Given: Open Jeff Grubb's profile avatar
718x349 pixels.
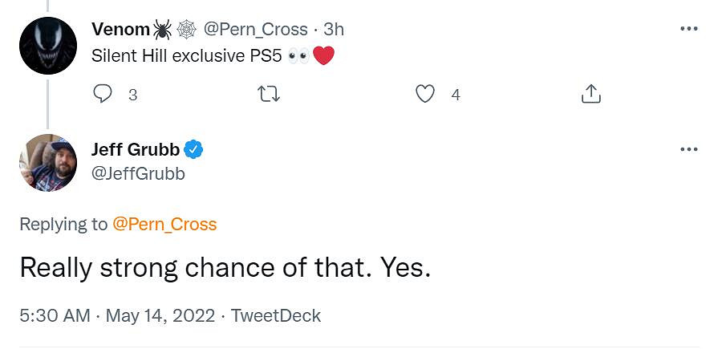Looking at the screenshot, I should point(48,163).
